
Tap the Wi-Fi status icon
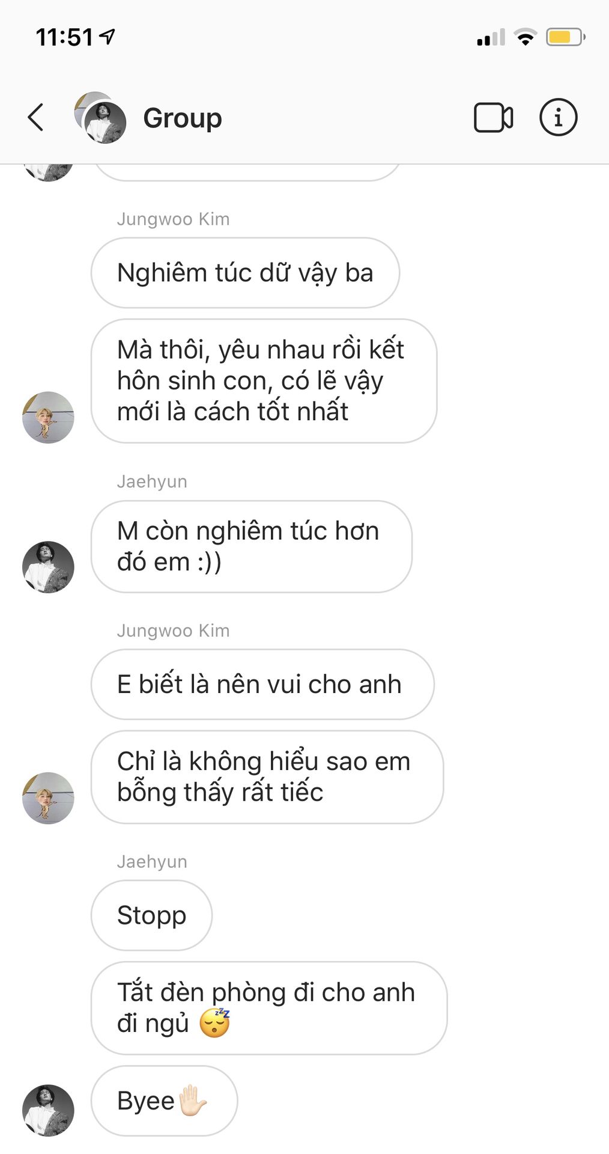coord(526,37)
